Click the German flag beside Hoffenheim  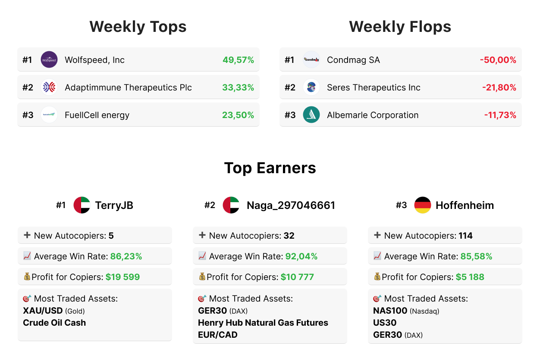click(x=423, y=205)
